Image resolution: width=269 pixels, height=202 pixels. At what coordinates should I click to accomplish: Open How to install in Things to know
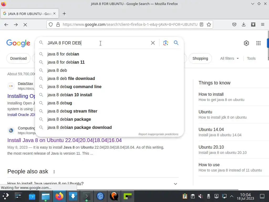coord(234,97)
